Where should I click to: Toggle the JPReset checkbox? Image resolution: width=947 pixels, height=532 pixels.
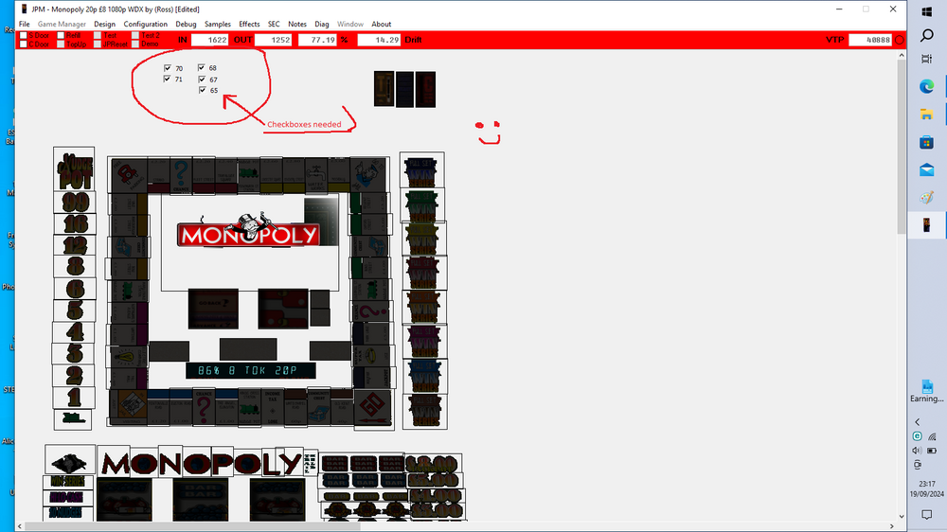click(x=98, y=44)
